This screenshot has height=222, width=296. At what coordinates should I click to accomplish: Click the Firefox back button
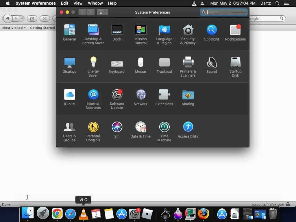(x=8, y=18)
